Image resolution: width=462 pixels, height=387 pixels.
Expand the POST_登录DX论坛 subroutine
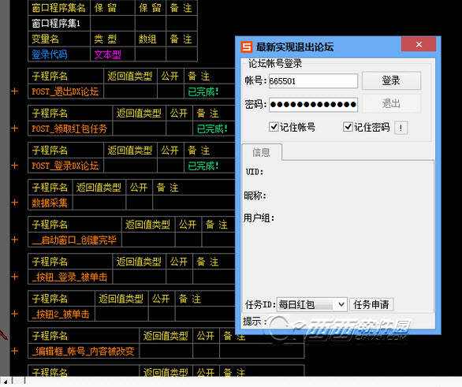point(14,166)
